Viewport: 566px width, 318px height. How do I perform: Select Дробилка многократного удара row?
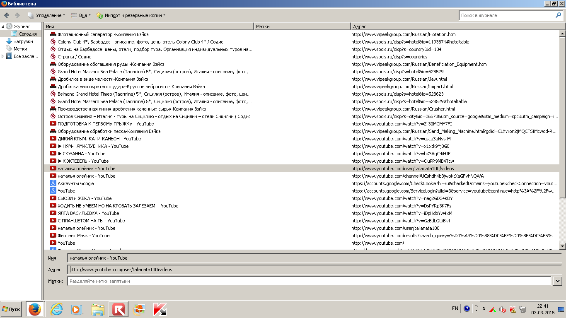click(x=301, y=87)
